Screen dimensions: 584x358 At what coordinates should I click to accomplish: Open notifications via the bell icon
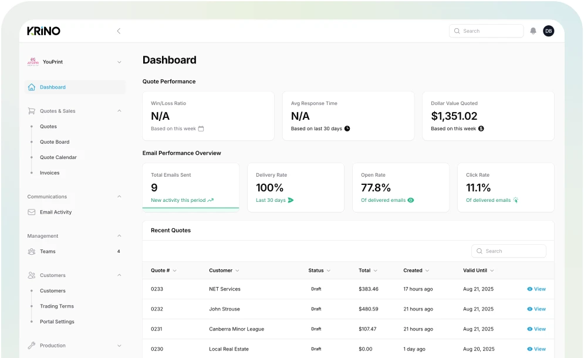pyautogui.click(x=534, y=31)
